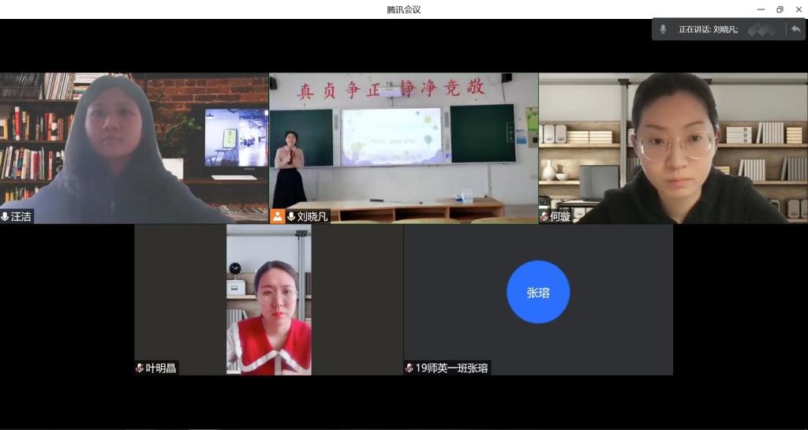Click the microphone icon in the speaking indicator bar
Image resolution: width=808 pixels, height=430 pixels.
pyautogui.click(x=663, y=29)
